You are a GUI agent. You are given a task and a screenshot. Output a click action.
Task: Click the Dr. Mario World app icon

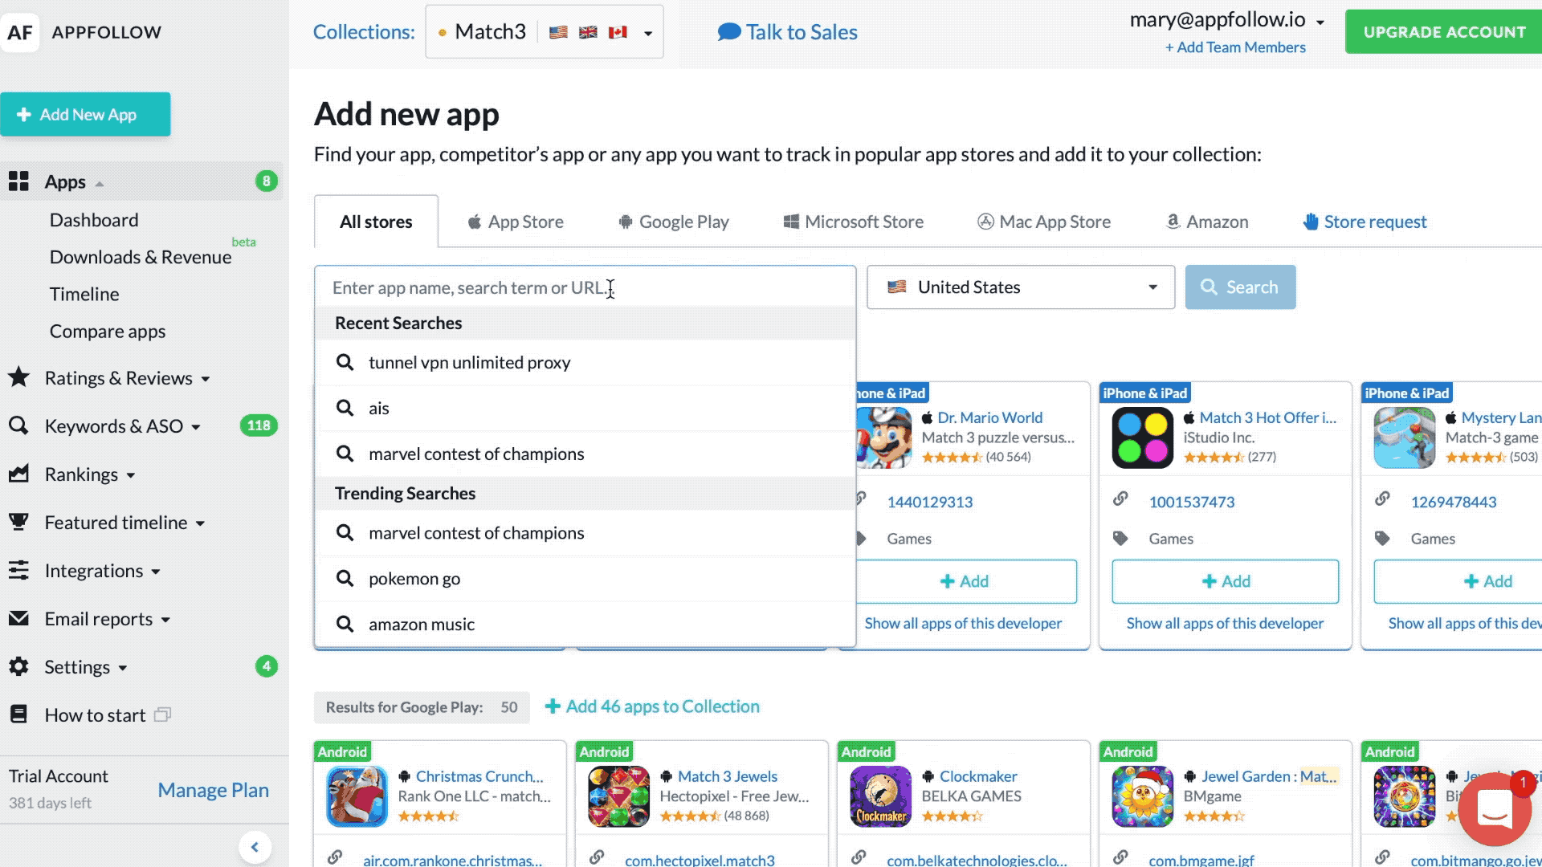883,438
